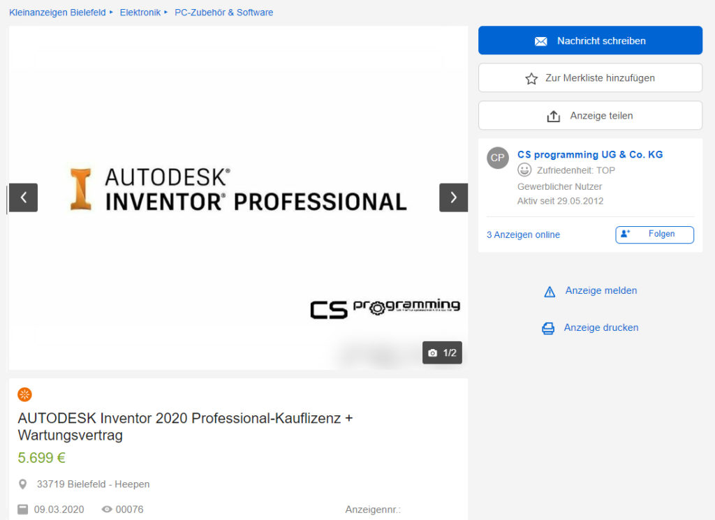Click the envelope icon on the message button
This screenshot has width=715, height=520.
pyautogui.click(x=540, y=40)
